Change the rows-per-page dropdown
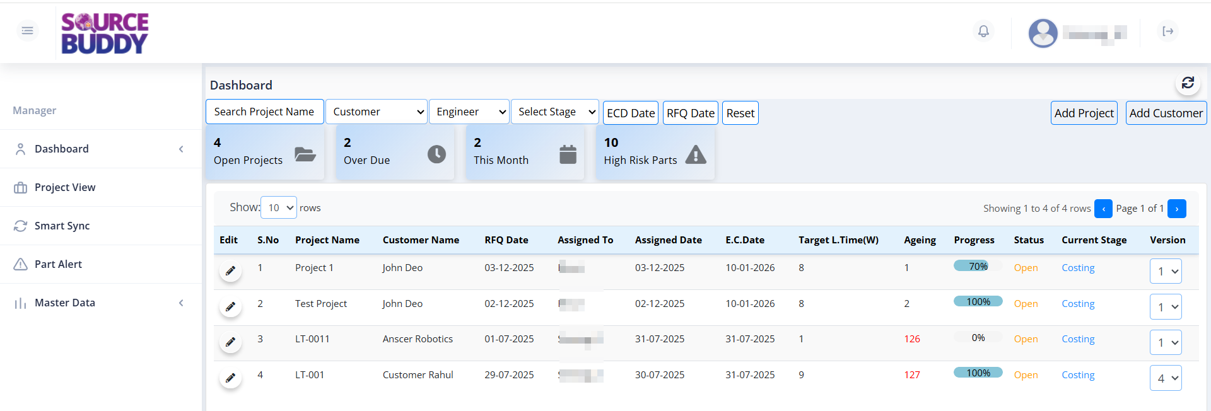 point(279,207)
